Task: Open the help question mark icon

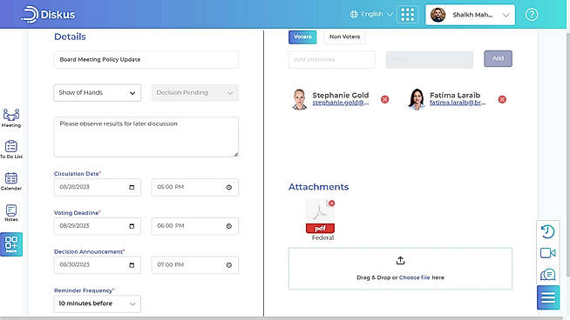Action: tap(532, 15)
